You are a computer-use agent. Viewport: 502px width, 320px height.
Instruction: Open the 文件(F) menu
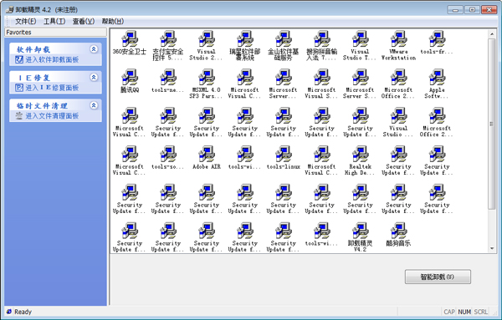(x=26, y=22)
